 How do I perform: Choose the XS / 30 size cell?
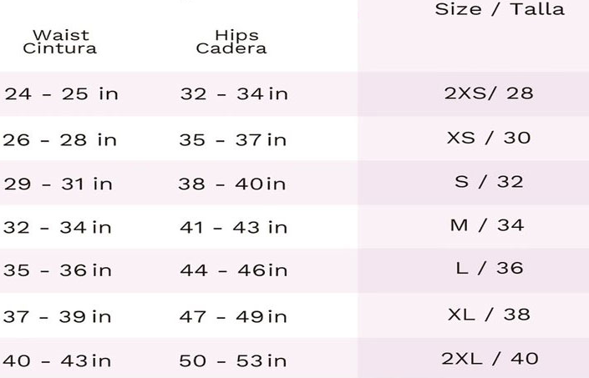489,138
